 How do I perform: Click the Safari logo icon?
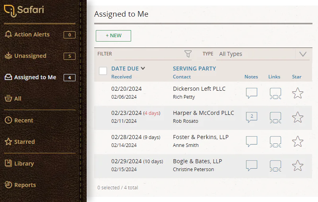tap(10, 11)
